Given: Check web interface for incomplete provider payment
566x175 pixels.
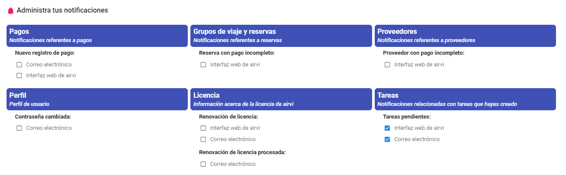Looking at the screenshot, I should point(387,65).
